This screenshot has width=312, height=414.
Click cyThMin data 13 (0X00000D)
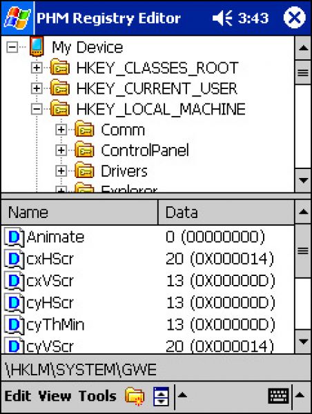[220, 324]
